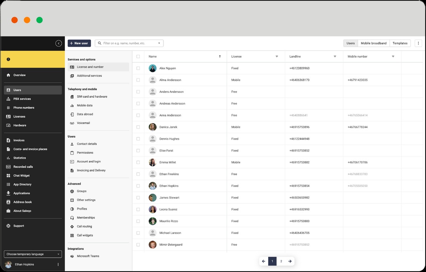Check the box for Alex Nguyen

pos(138,68)
